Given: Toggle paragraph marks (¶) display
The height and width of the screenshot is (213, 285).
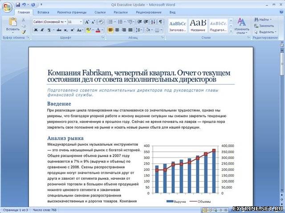Looking at the screenshot, I should (160, 22).
